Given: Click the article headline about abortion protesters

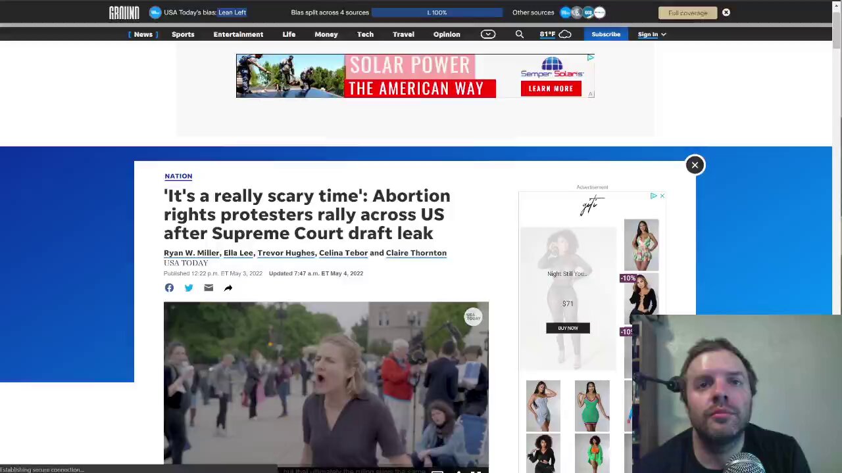Looking at the screenshot, I should (x=307, y=214).
